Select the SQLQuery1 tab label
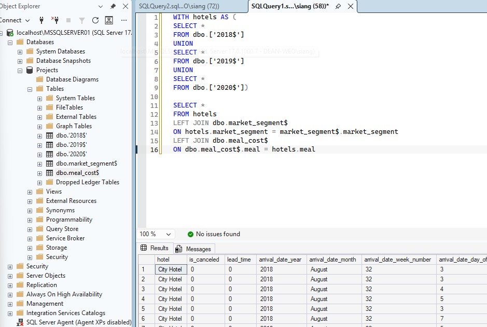The image size is (487, 327). tap(290, 6)
